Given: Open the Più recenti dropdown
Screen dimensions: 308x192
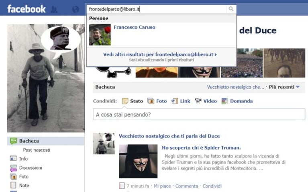Looking at the screenshot, I should pyautogui.click(x=284, y=87).
